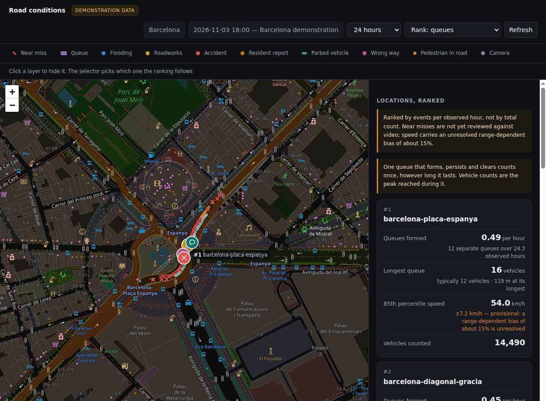This screenshot has height=401, width=546.
Task: Click the 0.49 per hour queues value
Action: pos(491,237)
